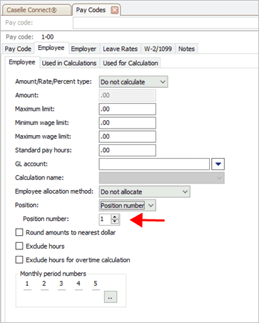
Task: Select monthly period number 1
Action: [27, 284]
